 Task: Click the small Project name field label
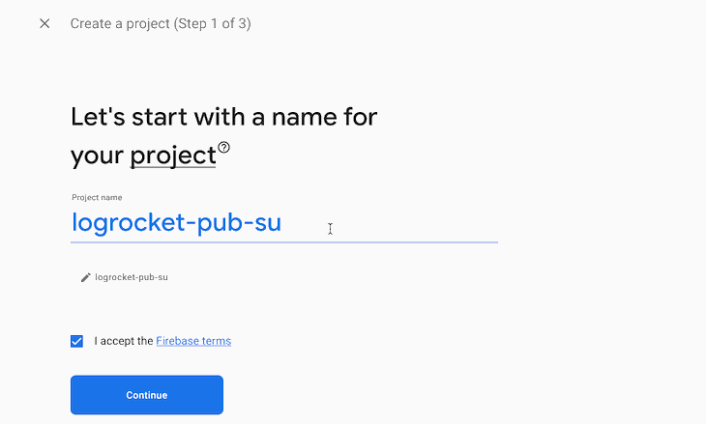pyautogui.click(x=97, y=197)
